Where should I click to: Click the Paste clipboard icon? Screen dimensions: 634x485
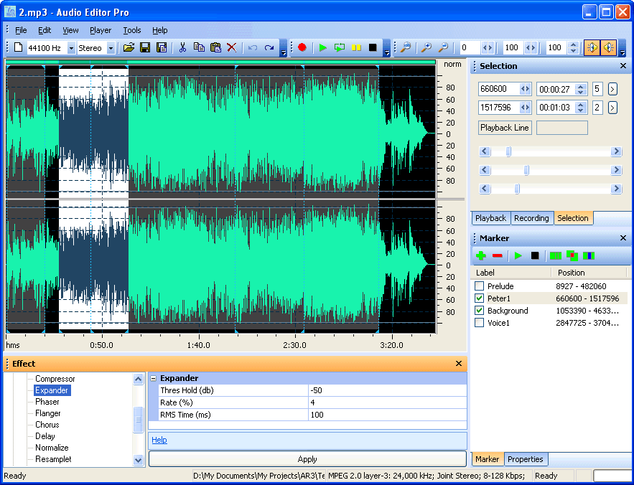click(215, 48)
